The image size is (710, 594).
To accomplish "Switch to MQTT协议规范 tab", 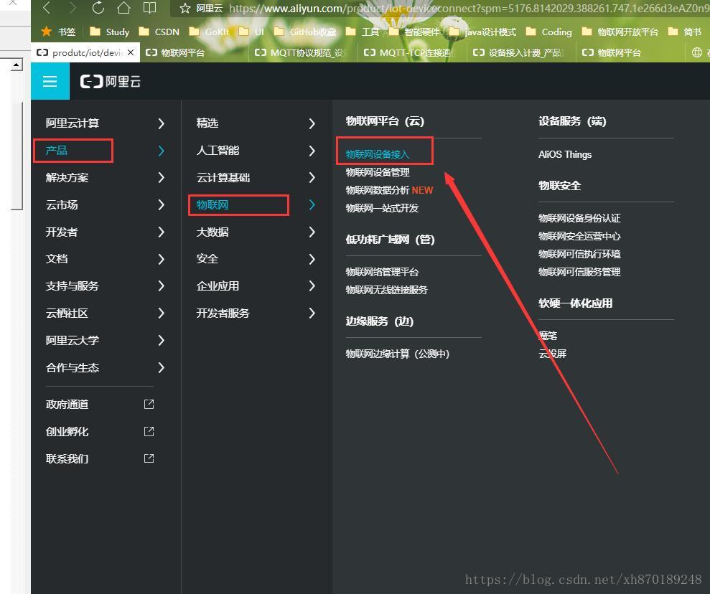I will tap(302, 52).
